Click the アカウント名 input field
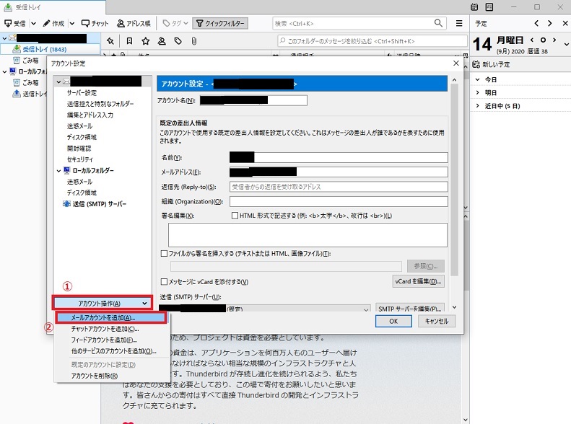The image size is (571, 424). [253, 100]
